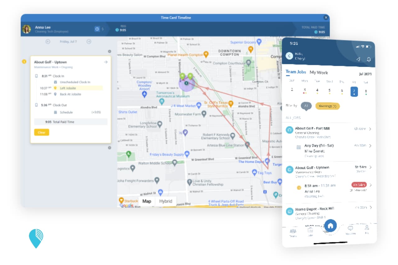
Task: Tap the blue Home button in bottom nav
Action: pos(331,226)
